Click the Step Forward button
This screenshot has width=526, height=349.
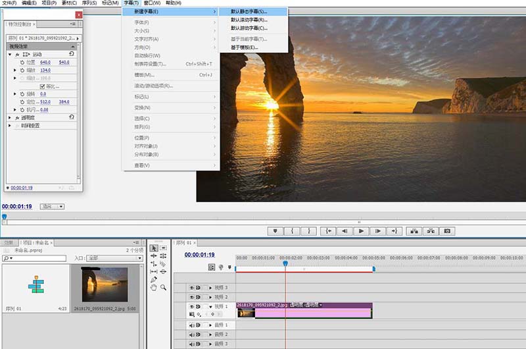pos(377,231)
